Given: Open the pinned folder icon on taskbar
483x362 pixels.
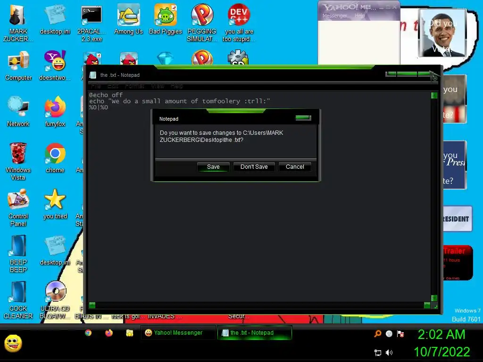Looking at the screenshot, I should (130, 333).
